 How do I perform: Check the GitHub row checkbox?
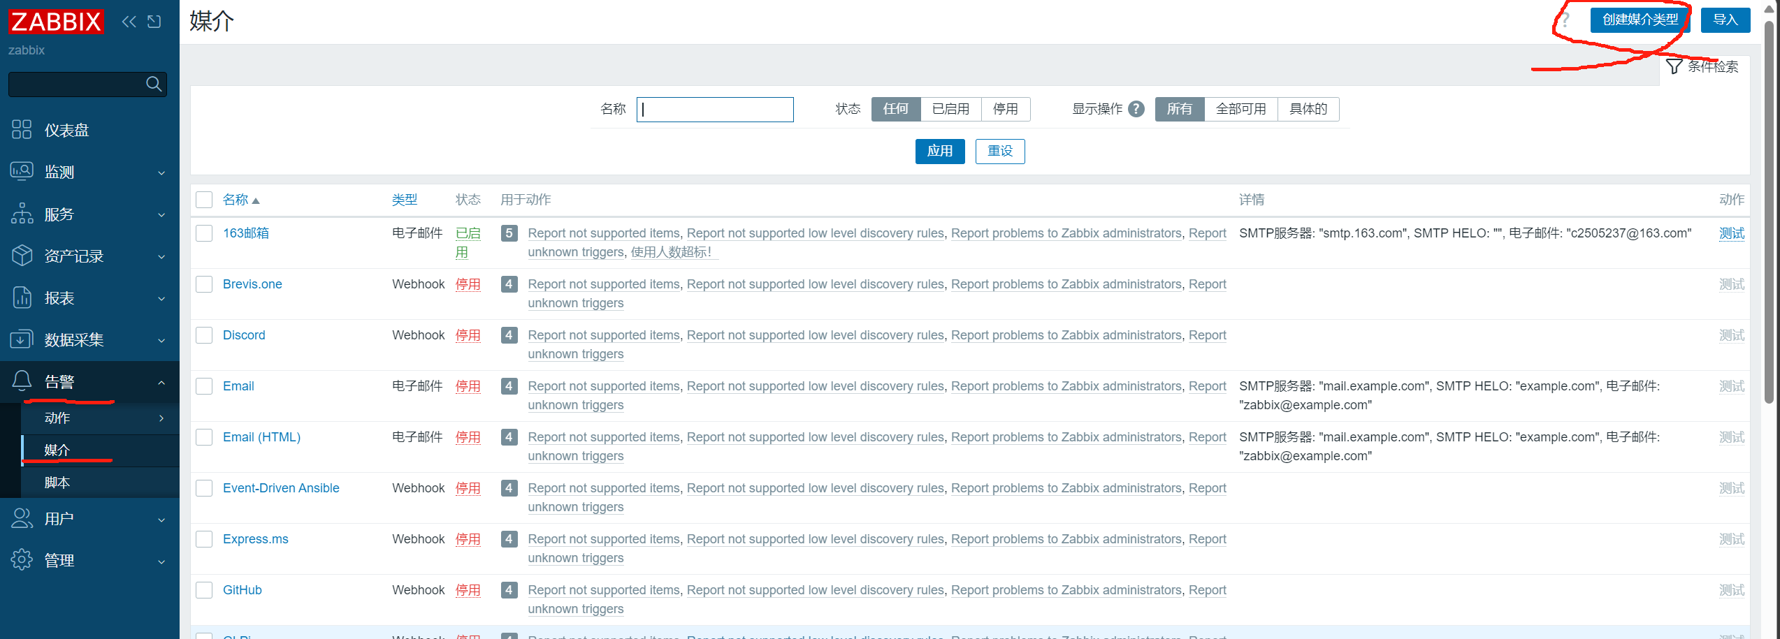point(204,590)
